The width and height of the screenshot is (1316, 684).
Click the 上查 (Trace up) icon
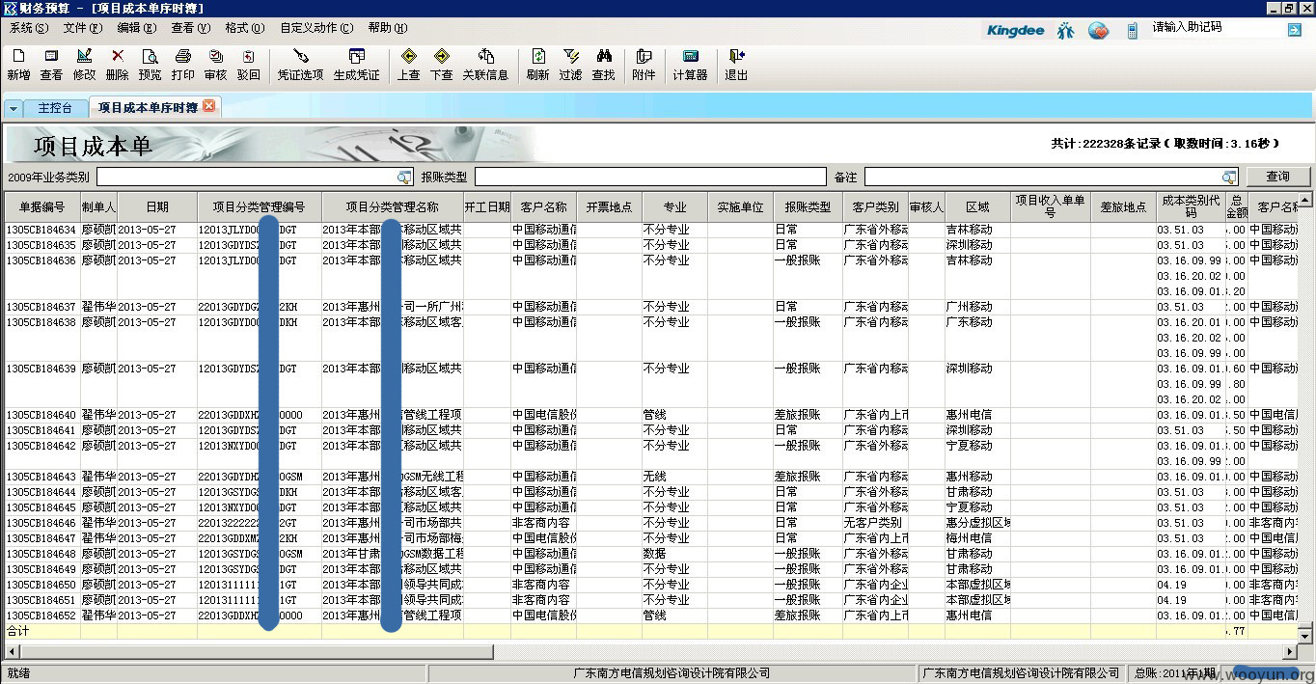click(408, 65)
